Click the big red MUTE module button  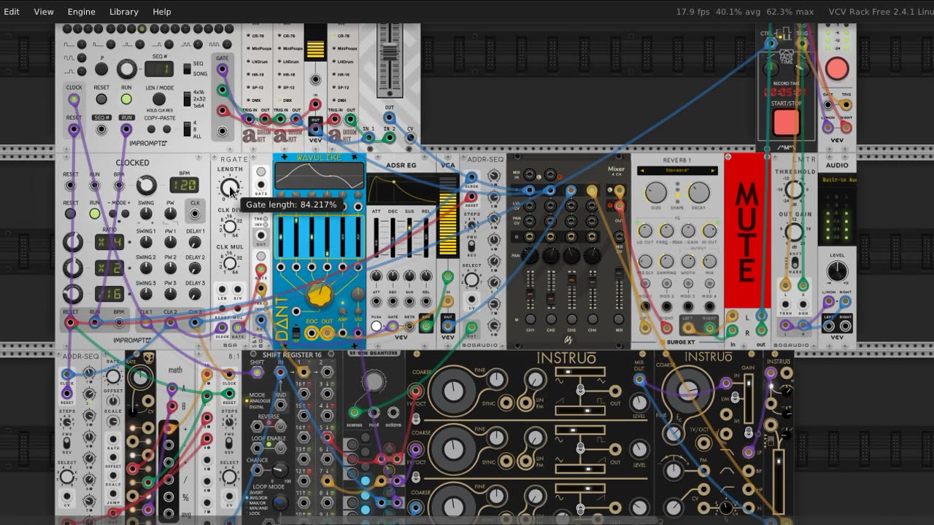click(746, 232)
